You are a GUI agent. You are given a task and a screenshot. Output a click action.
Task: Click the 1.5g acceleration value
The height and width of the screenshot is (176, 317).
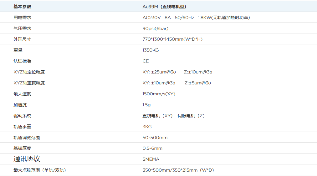coord(146,105)
